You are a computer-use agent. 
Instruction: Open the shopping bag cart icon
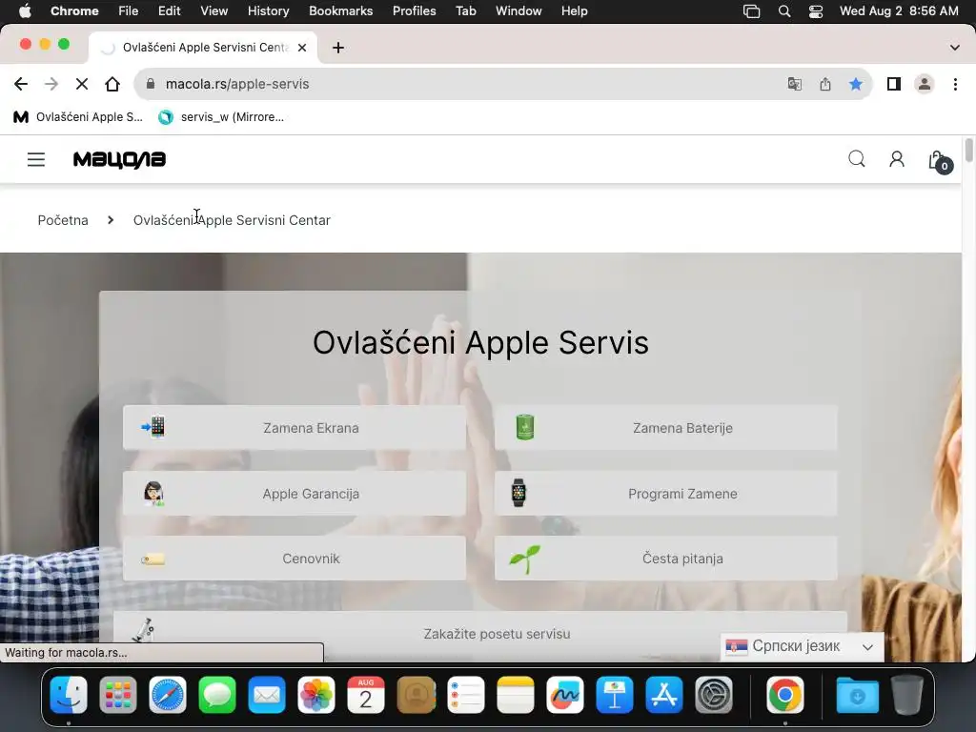pos(939,161)
